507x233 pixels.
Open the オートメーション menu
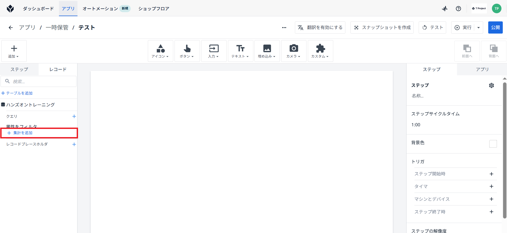coord(100,8)
